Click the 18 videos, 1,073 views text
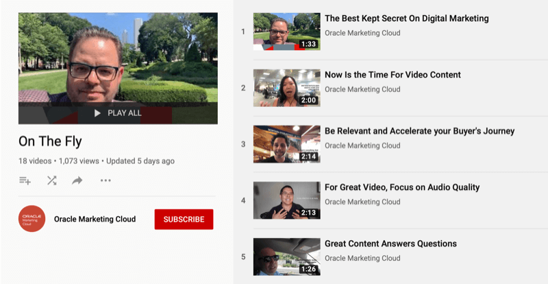 click(x=59, y=161)
